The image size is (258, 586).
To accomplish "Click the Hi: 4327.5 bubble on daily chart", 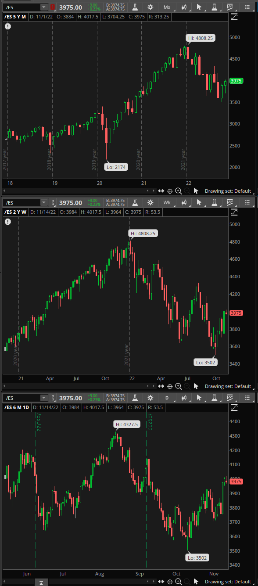I will (126, 424).
